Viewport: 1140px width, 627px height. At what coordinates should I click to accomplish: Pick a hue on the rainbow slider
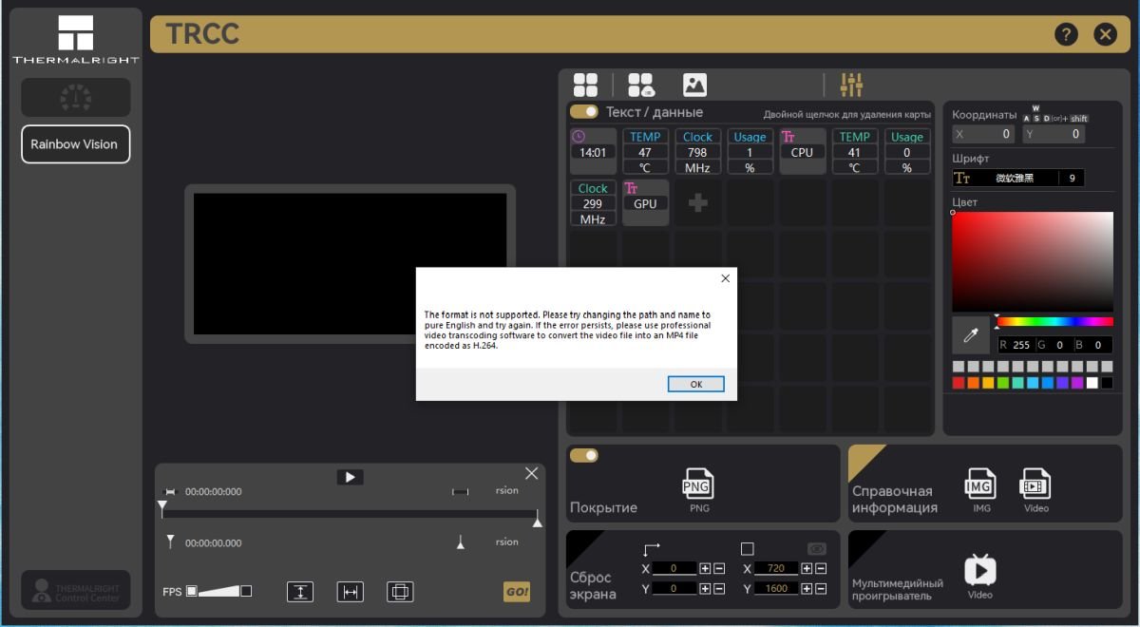(1054, 321)
